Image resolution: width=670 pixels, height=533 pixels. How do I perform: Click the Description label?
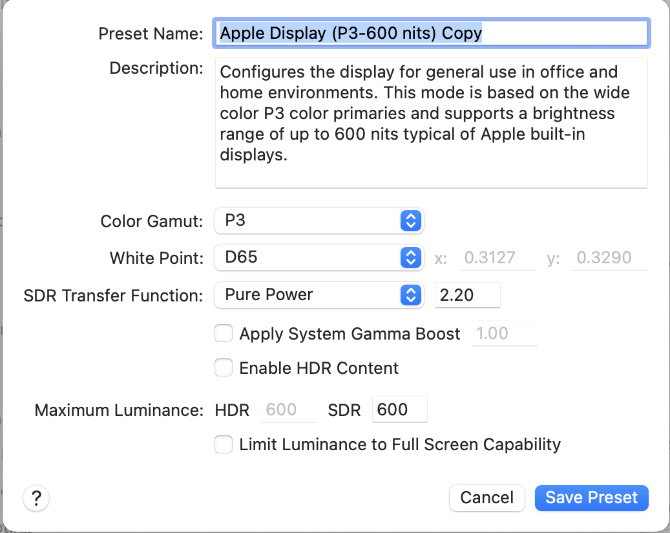156,68
